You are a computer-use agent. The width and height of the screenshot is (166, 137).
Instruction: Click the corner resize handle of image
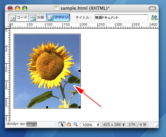pos(79,107)
